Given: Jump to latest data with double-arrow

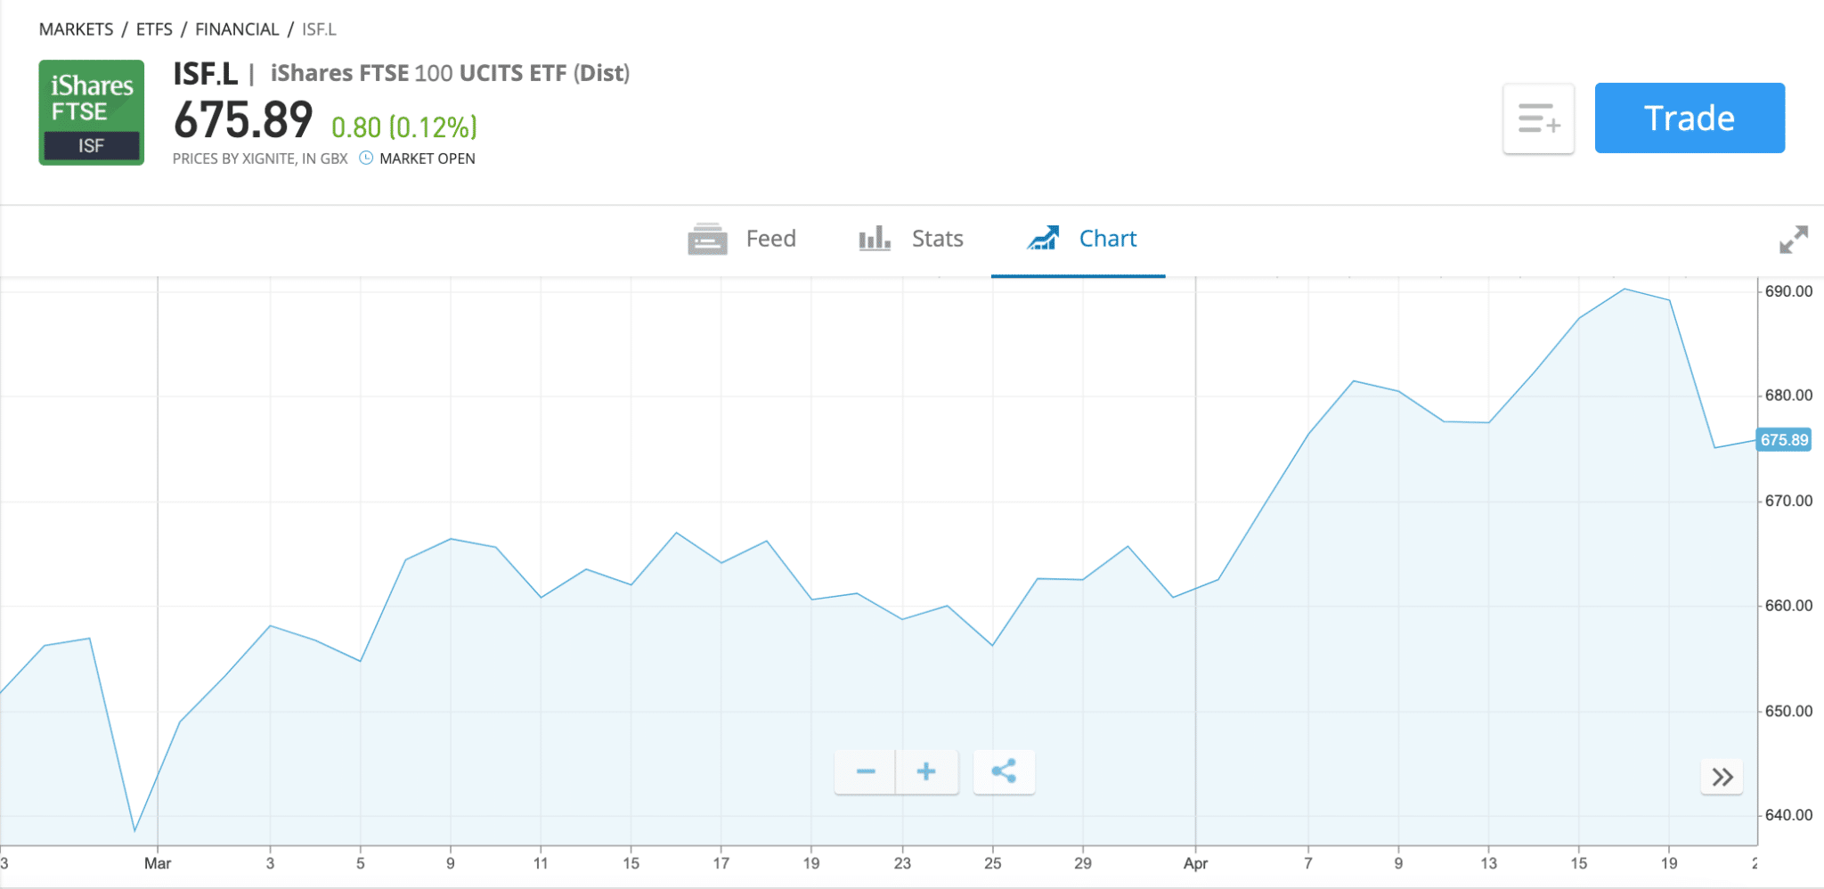Looking at the screenshot, I should pyautogui.click(x=1722, y=777).
